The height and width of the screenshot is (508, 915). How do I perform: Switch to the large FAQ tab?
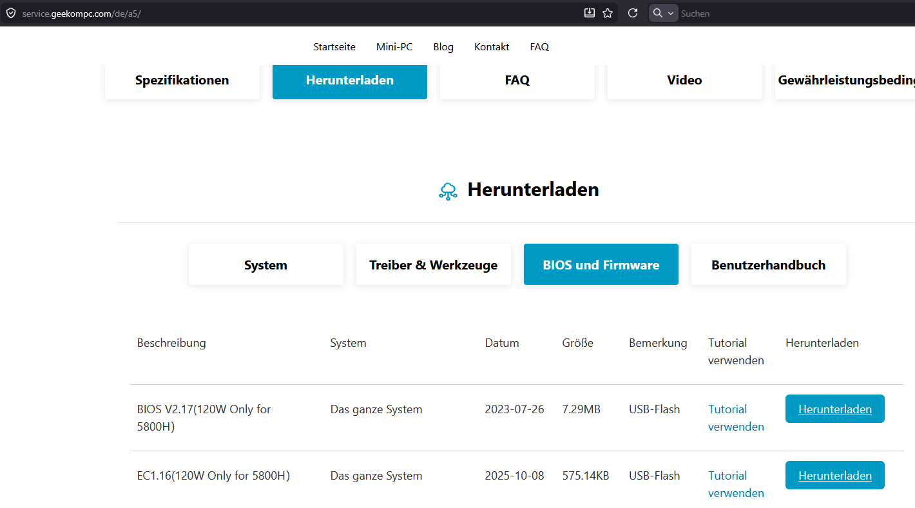pos(517,81)
